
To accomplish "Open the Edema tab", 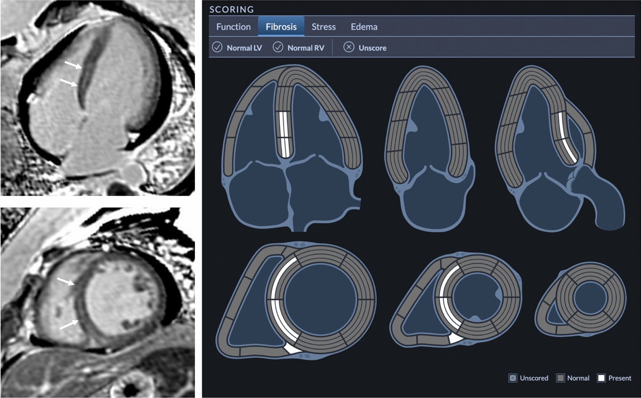I will 364,27.
